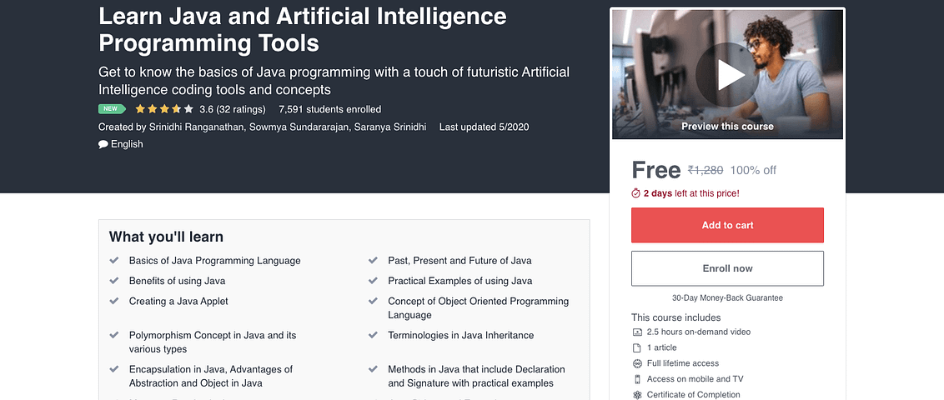
Task: Click the English language speech bubble icon
Action: click(103, 144)
